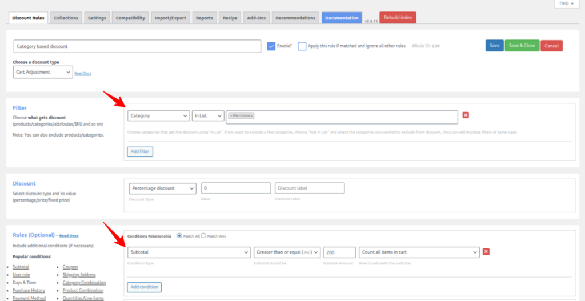Toggle the Enable rule checkbox
The image size is (585, 301).
coord(271,46)
